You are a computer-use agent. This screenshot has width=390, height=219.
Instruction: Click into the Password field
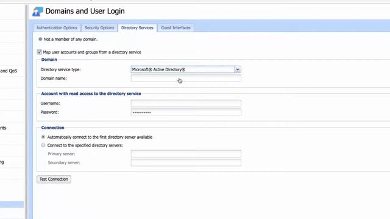186,112
